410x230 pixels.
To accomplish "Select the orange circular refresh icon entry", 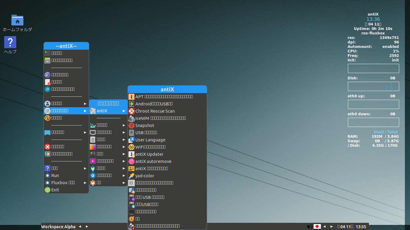I will pyautogui.click(x=66, y=118).
